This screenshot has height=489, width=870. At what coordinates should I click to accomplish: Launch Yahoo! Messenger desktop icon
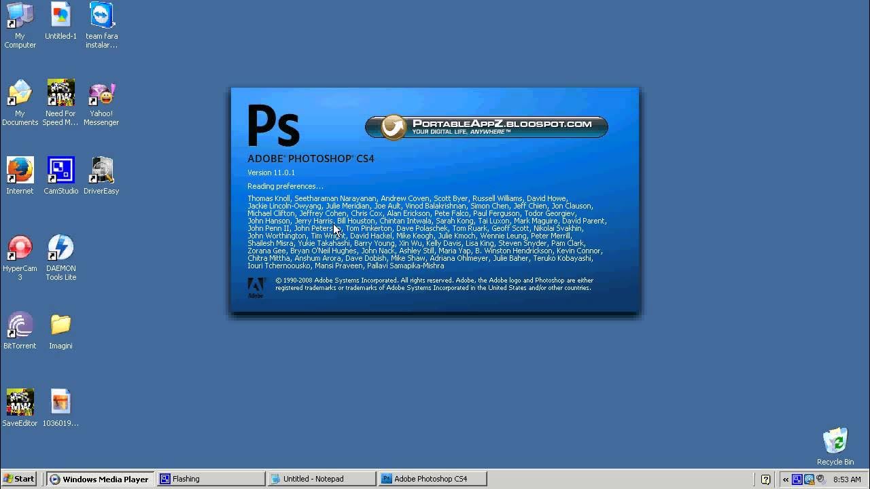(101, 103)
